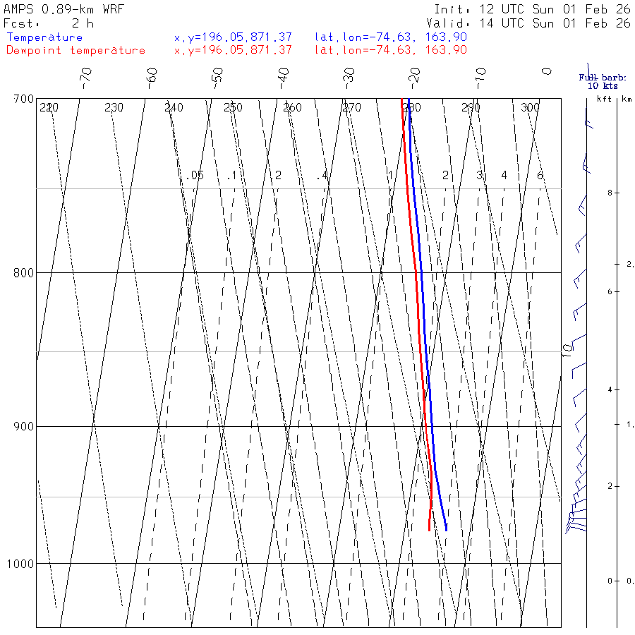Click the -70 temperature axis label
Screen dimensions: 635x635
[86, 78]
